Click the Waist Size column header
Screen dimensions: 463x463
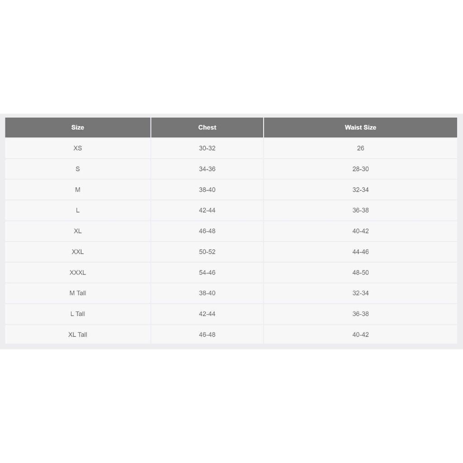(x=360, y=127)
